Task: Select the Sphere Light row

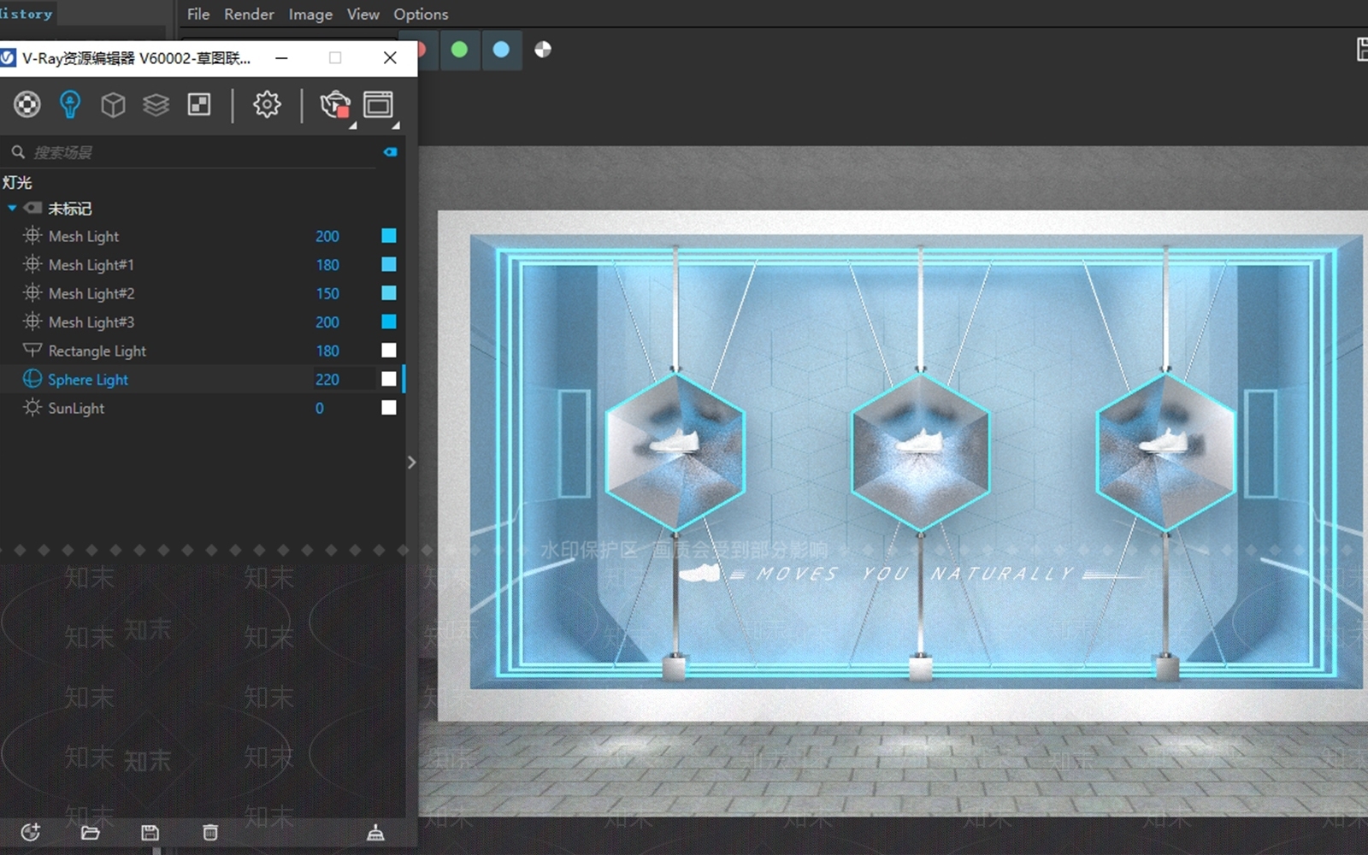Action: click(x=203, y=379)
